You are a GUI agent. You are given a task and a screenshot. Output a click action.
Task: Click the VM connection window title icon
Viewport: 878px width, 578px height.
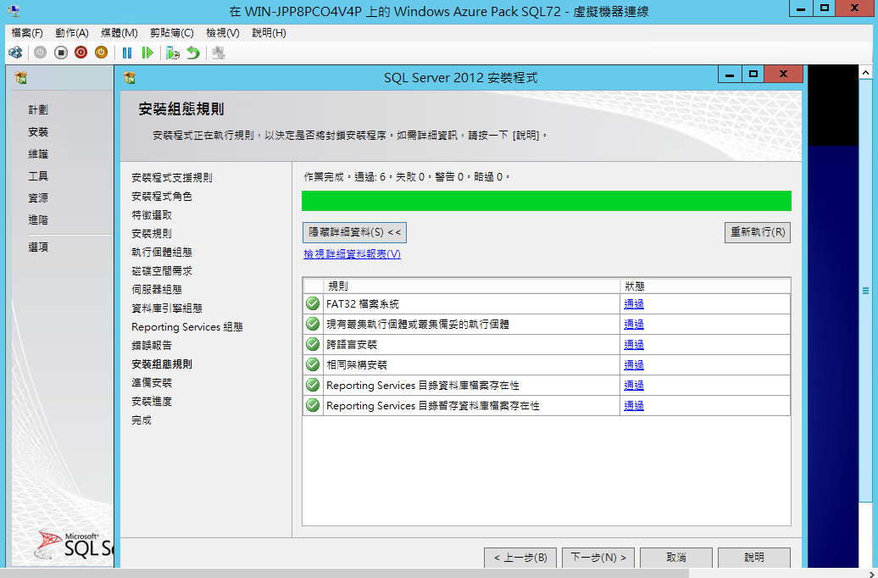coord(14,10)
